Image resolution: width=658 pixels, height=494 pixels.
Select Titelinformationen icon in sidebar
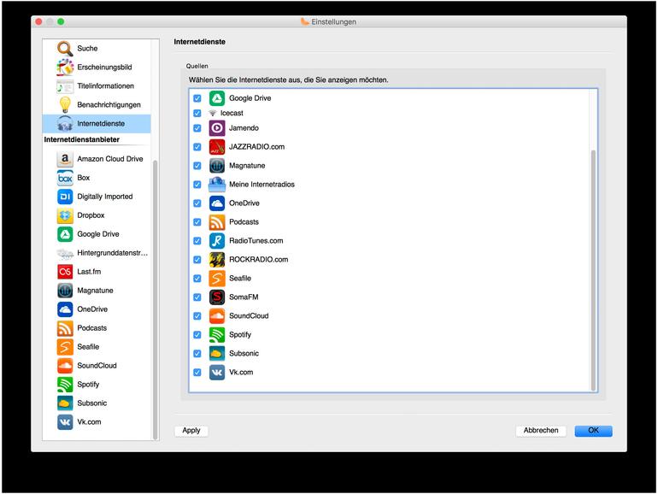click(65, 86)
